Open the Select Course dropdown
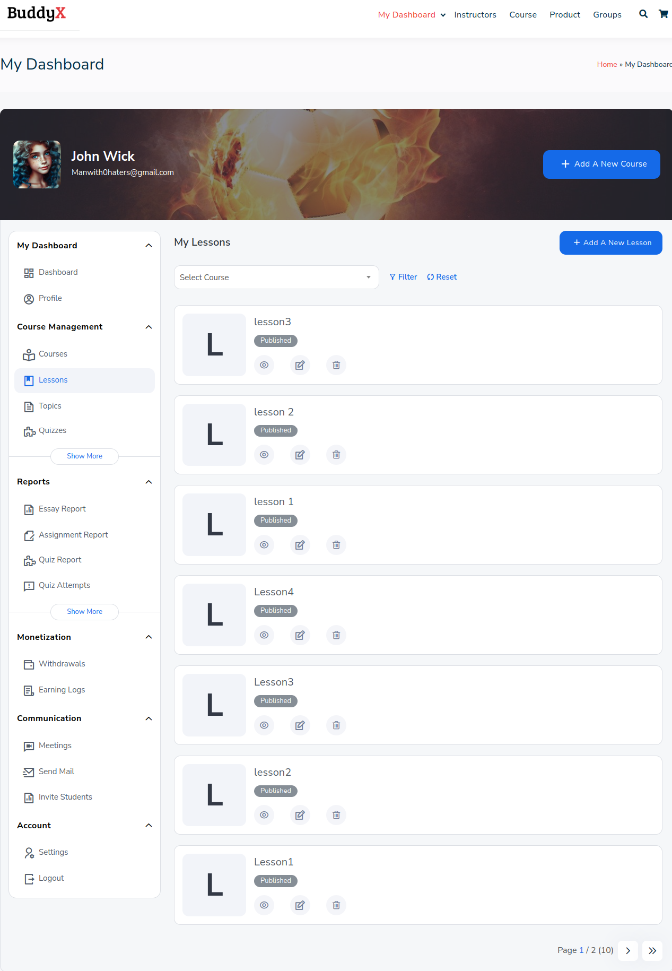Viewport: 672px width, 971px height. [x=276, y=278]
